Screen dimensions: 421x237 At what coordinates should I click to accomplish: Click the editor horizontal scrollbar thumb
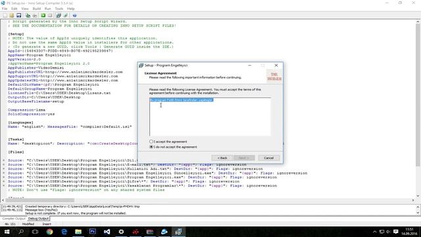(x=39, y=200)
